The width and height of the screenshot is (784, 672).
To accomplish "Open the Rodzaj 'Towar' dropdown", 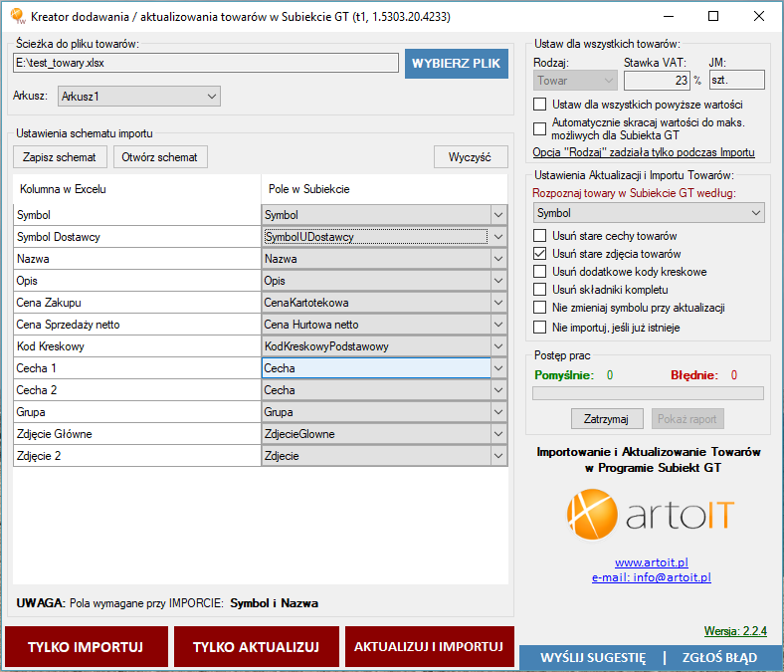I will (575, 80).
